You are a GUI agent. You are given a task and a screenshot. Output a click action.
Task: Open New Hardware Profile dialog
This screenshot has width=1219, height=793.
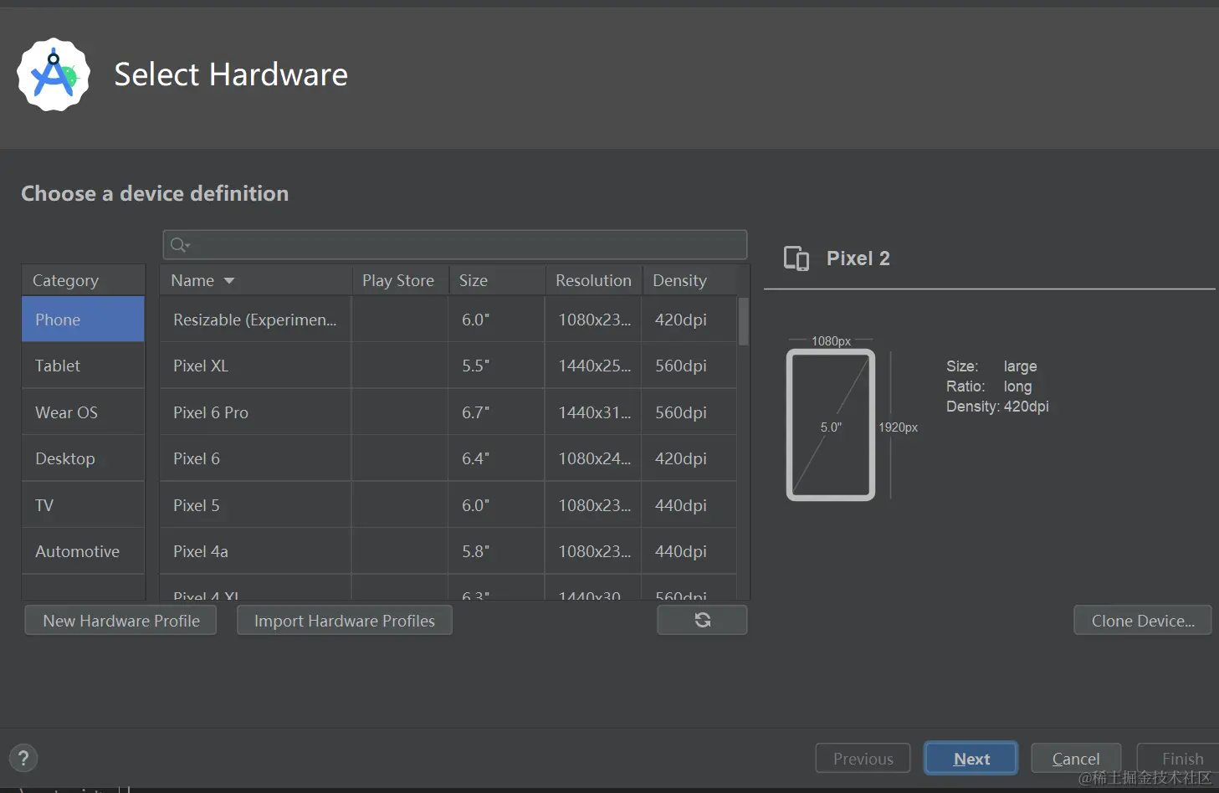(x=121, y=621)
